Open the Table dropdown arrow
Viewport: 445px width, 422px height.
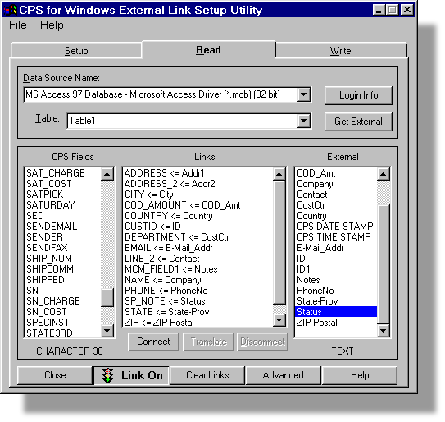(304, 122)
